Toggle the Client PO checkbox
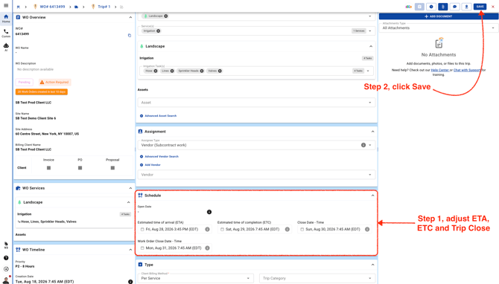499x284 pixels. (x=80, y=168)
